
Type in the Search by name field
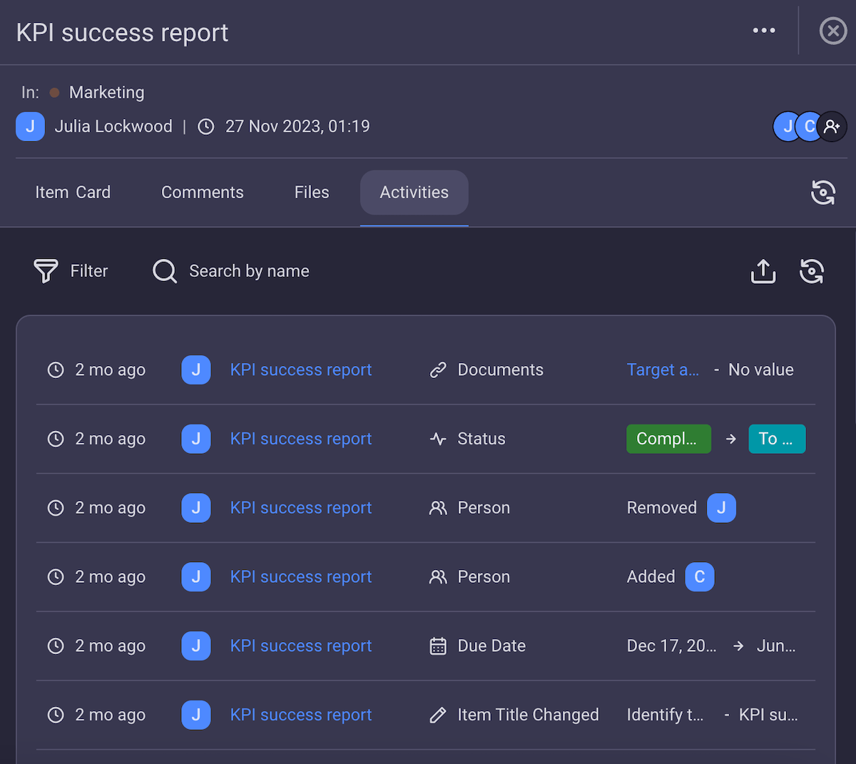(x=249, y=271)
